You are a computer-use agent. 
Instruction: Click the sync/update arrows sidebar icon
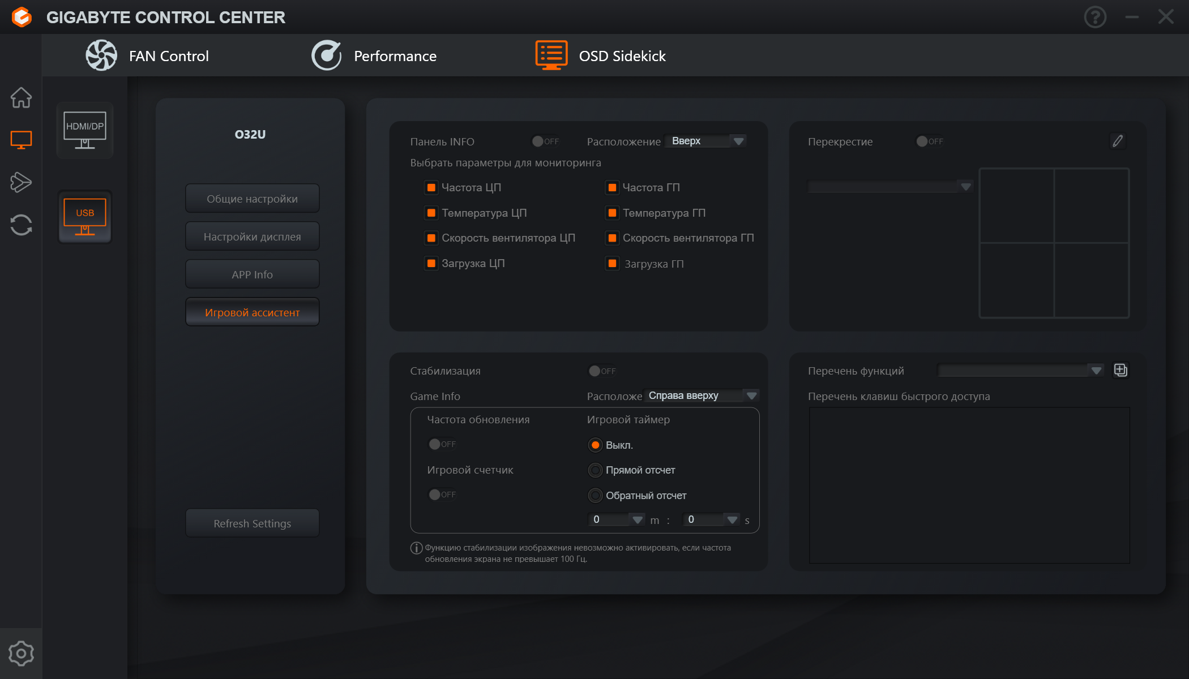(x=21, y=225)
